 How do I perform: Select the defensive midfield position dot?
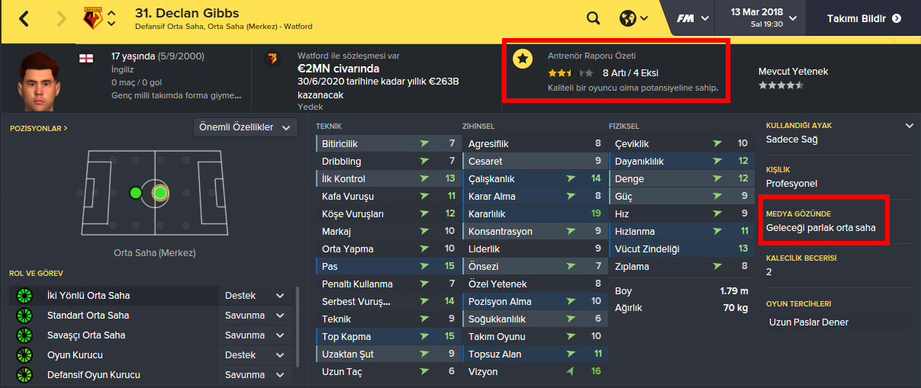(135, 193)
